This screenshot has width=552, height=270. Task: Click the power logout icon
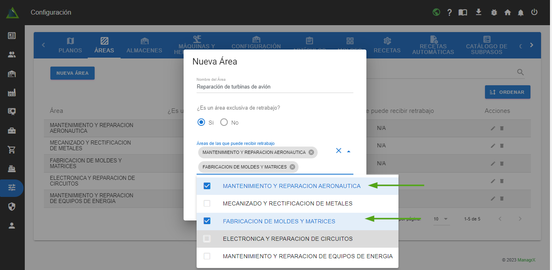[x=534, y=12]
